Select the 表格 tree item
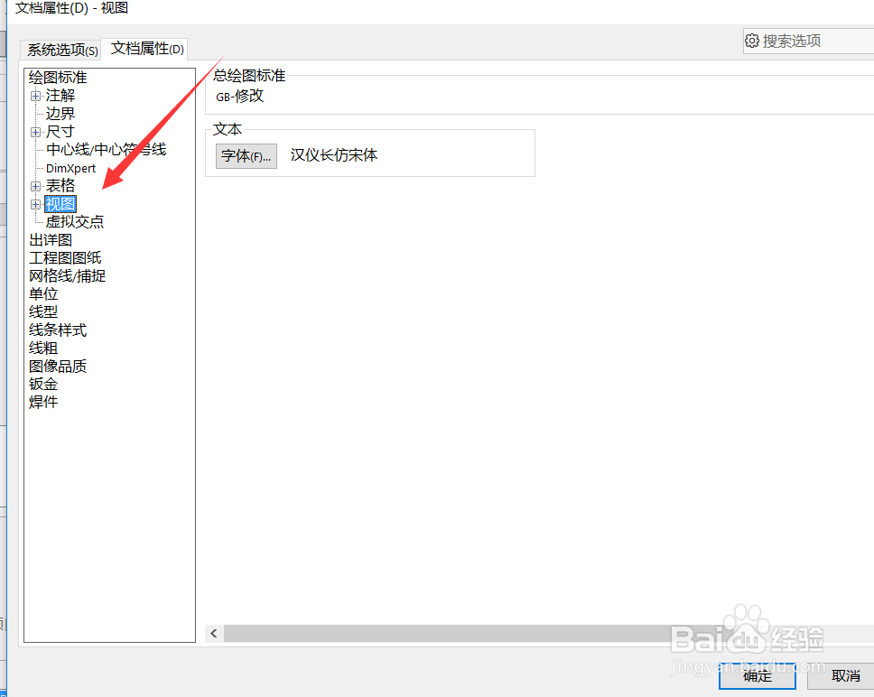 60,186
